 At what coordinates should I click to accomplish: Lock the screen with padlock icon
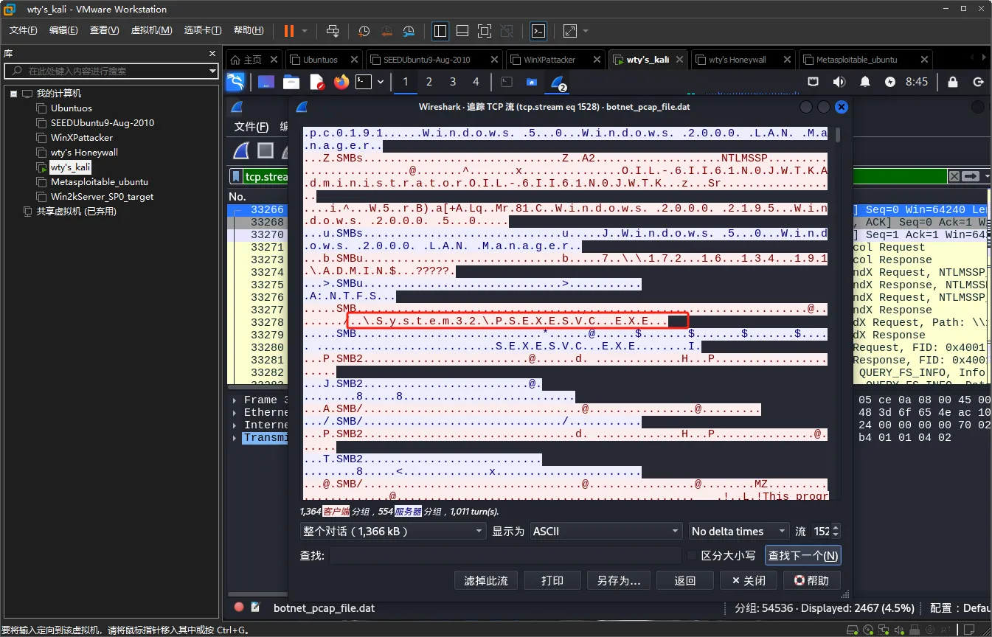(953, 82)
